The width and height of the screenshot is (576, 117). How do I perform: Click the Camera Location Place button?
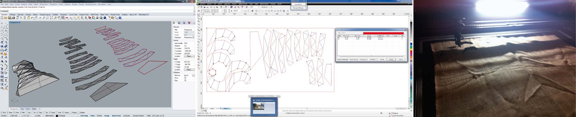[189, 56]
